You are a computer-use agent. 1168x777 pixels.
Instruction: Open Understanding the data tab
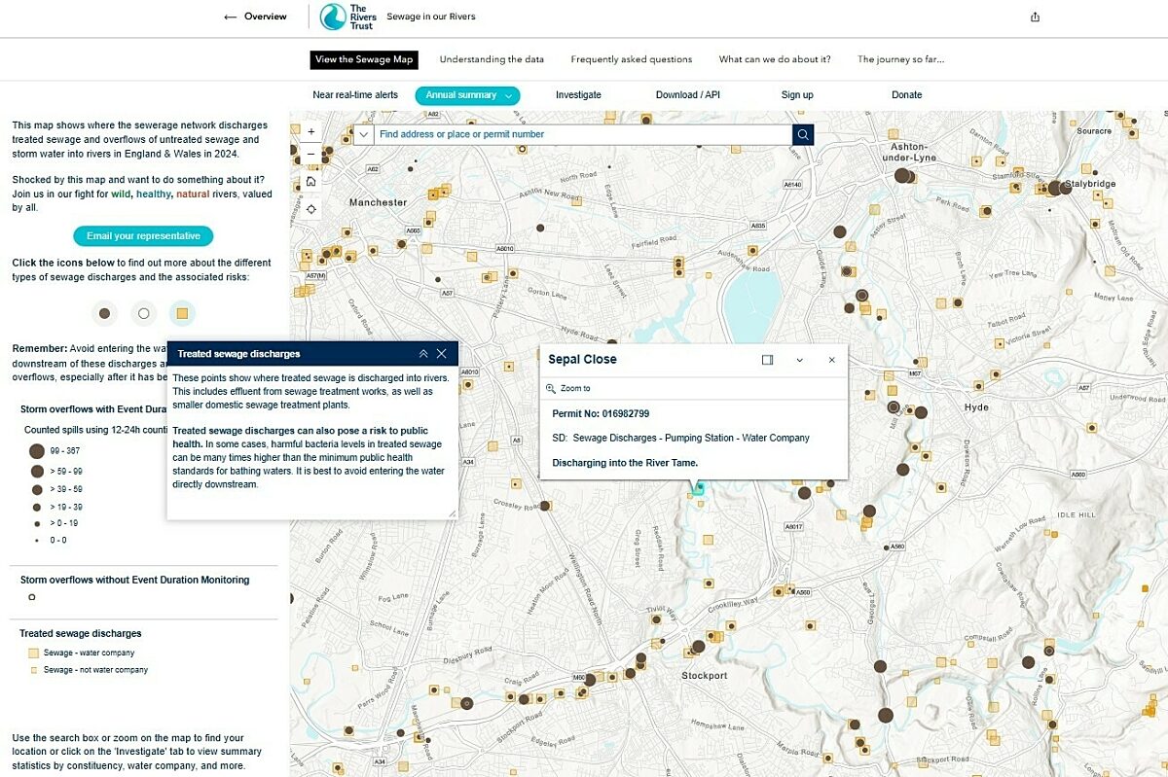492,59
